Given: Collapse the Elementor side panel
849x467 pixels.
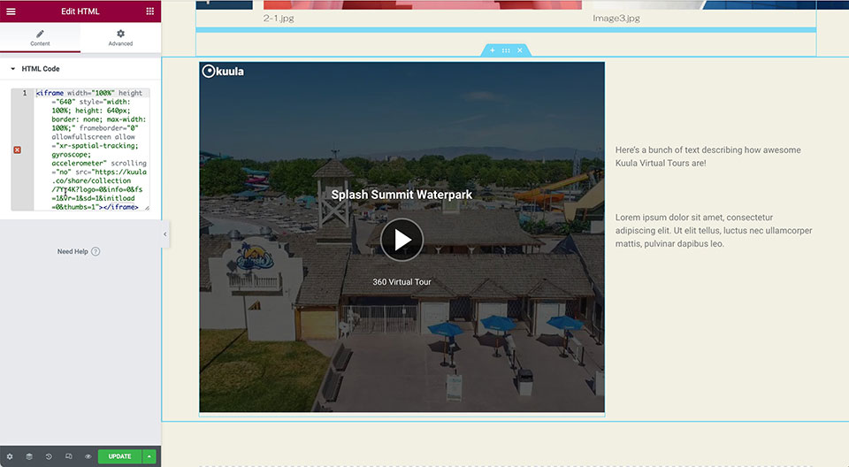Looking at the screenshot, I should (x=165, y=234).
